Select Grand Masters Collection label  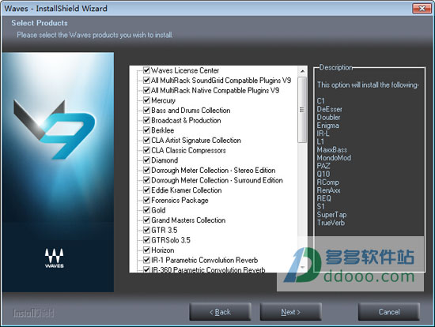[188, 220]
